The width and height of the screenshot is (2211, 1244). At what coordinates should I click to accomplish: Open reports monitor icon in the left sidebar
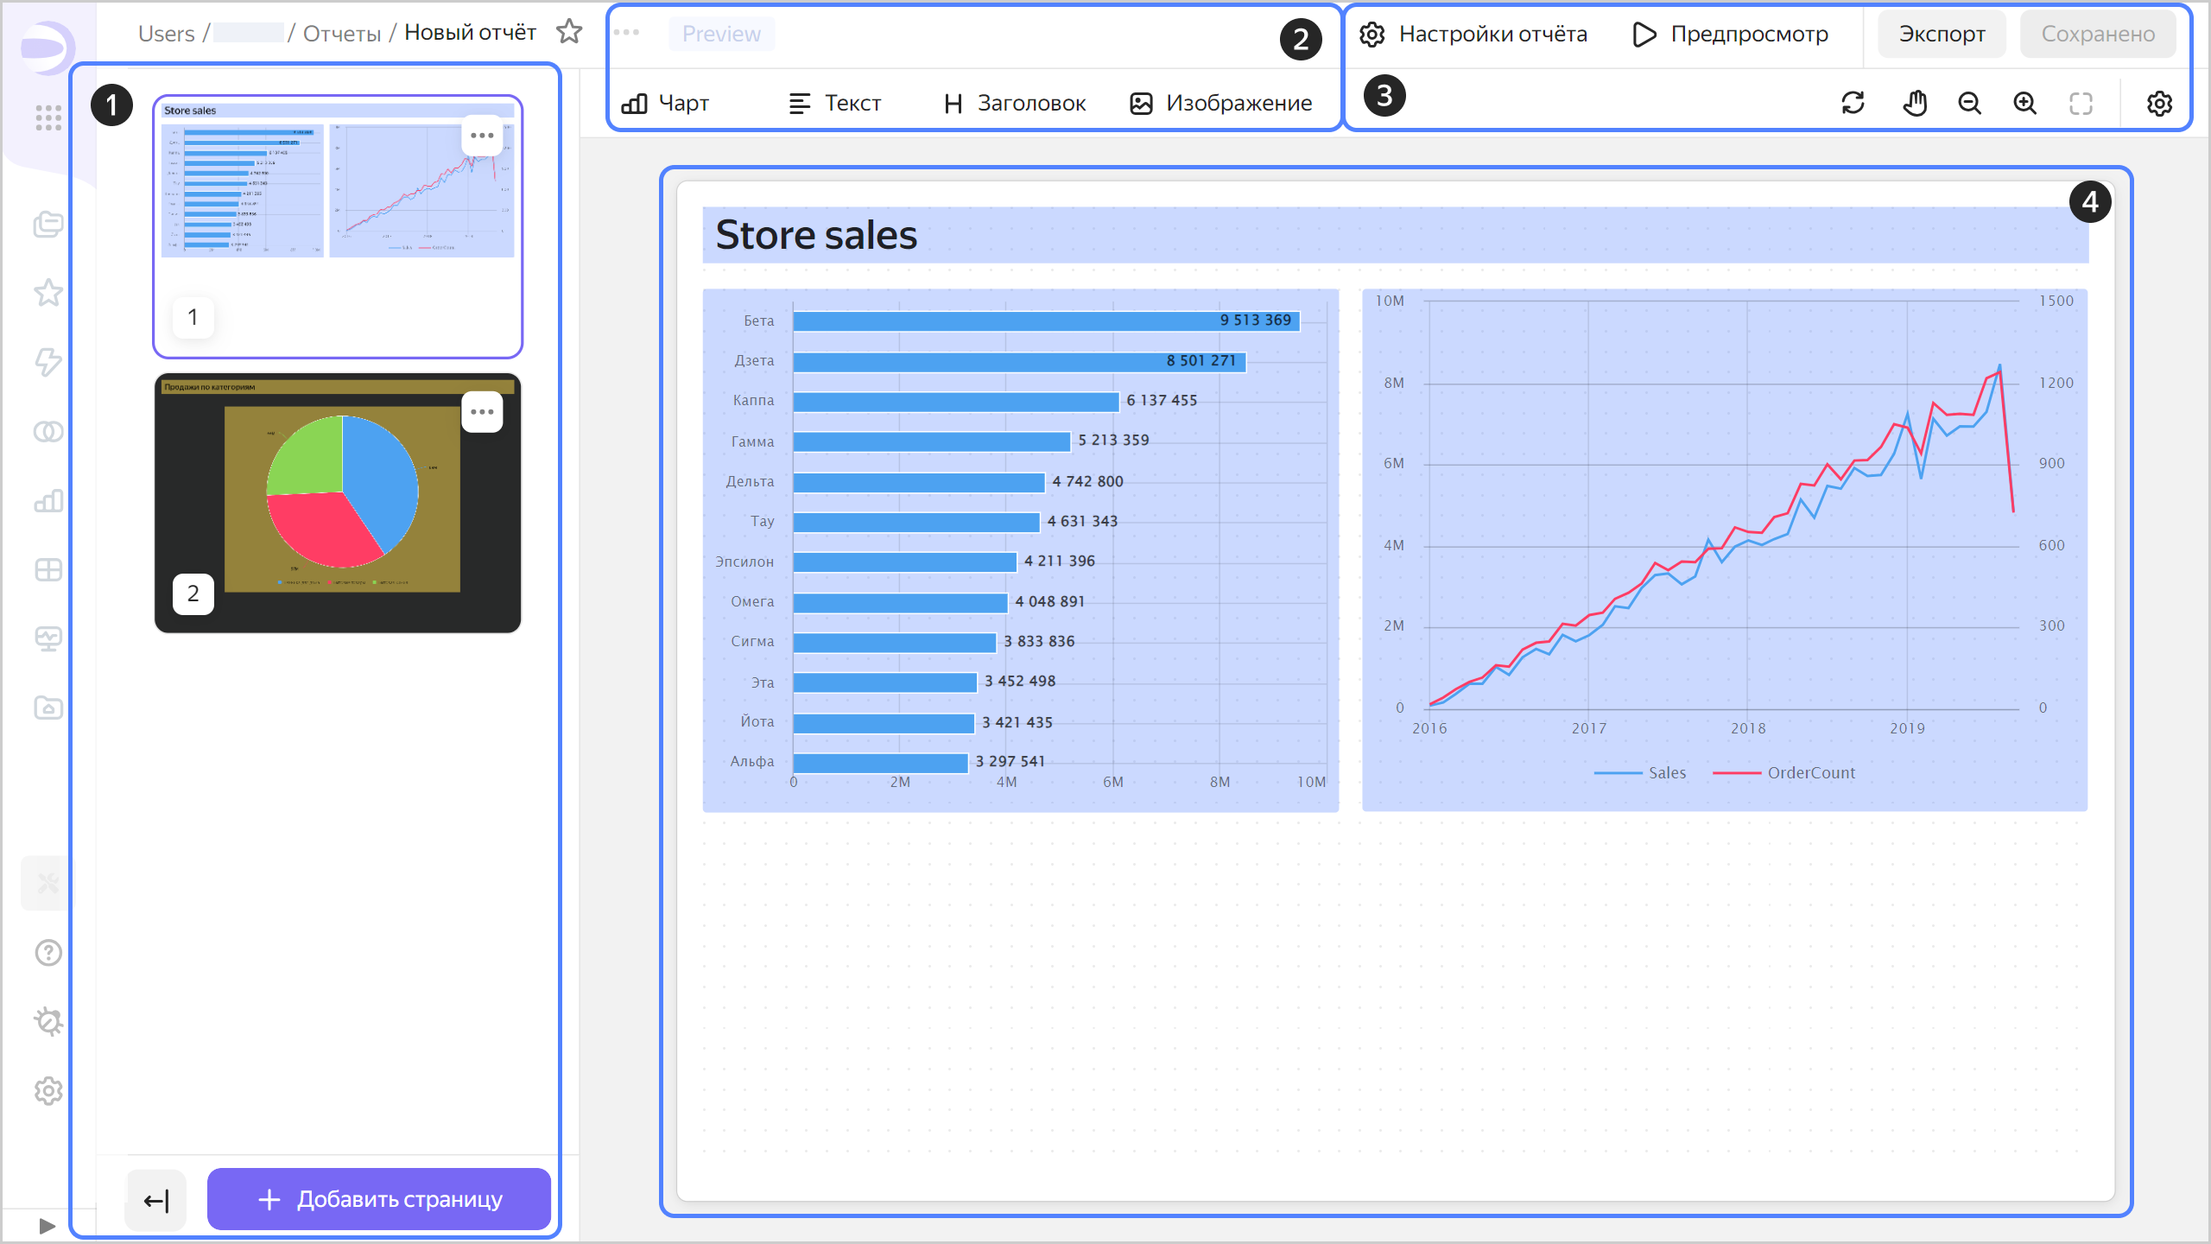(48, 638)
